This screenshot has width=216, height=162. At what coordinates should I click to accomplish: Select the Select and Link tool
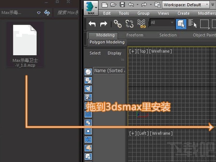click(x=118, y=24)
